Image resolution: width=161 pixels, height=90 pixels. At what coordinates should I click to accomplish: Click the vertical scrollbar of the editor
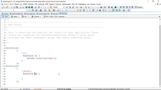pyautogui.click(x=160, y=55)
